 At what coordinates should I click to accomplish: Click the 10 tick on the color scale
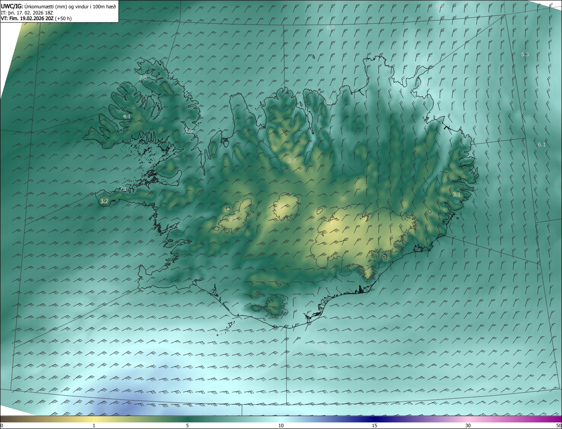(x=281, y=425)
